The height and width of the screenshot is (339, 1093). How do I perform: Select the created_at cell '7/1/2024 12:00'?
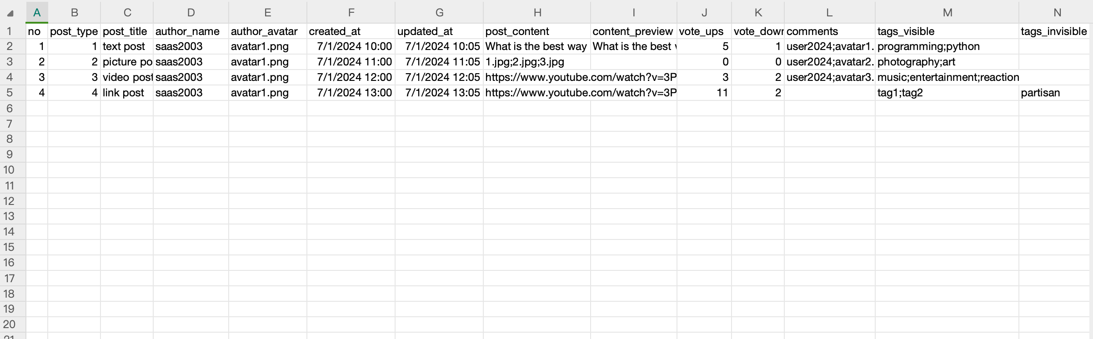pos(351,77)
